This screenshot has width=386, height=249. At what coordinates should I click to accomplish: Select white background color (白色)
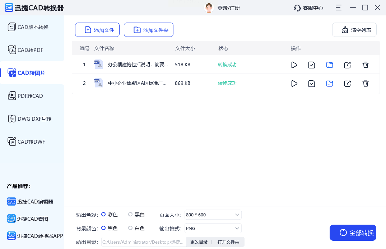130,228
